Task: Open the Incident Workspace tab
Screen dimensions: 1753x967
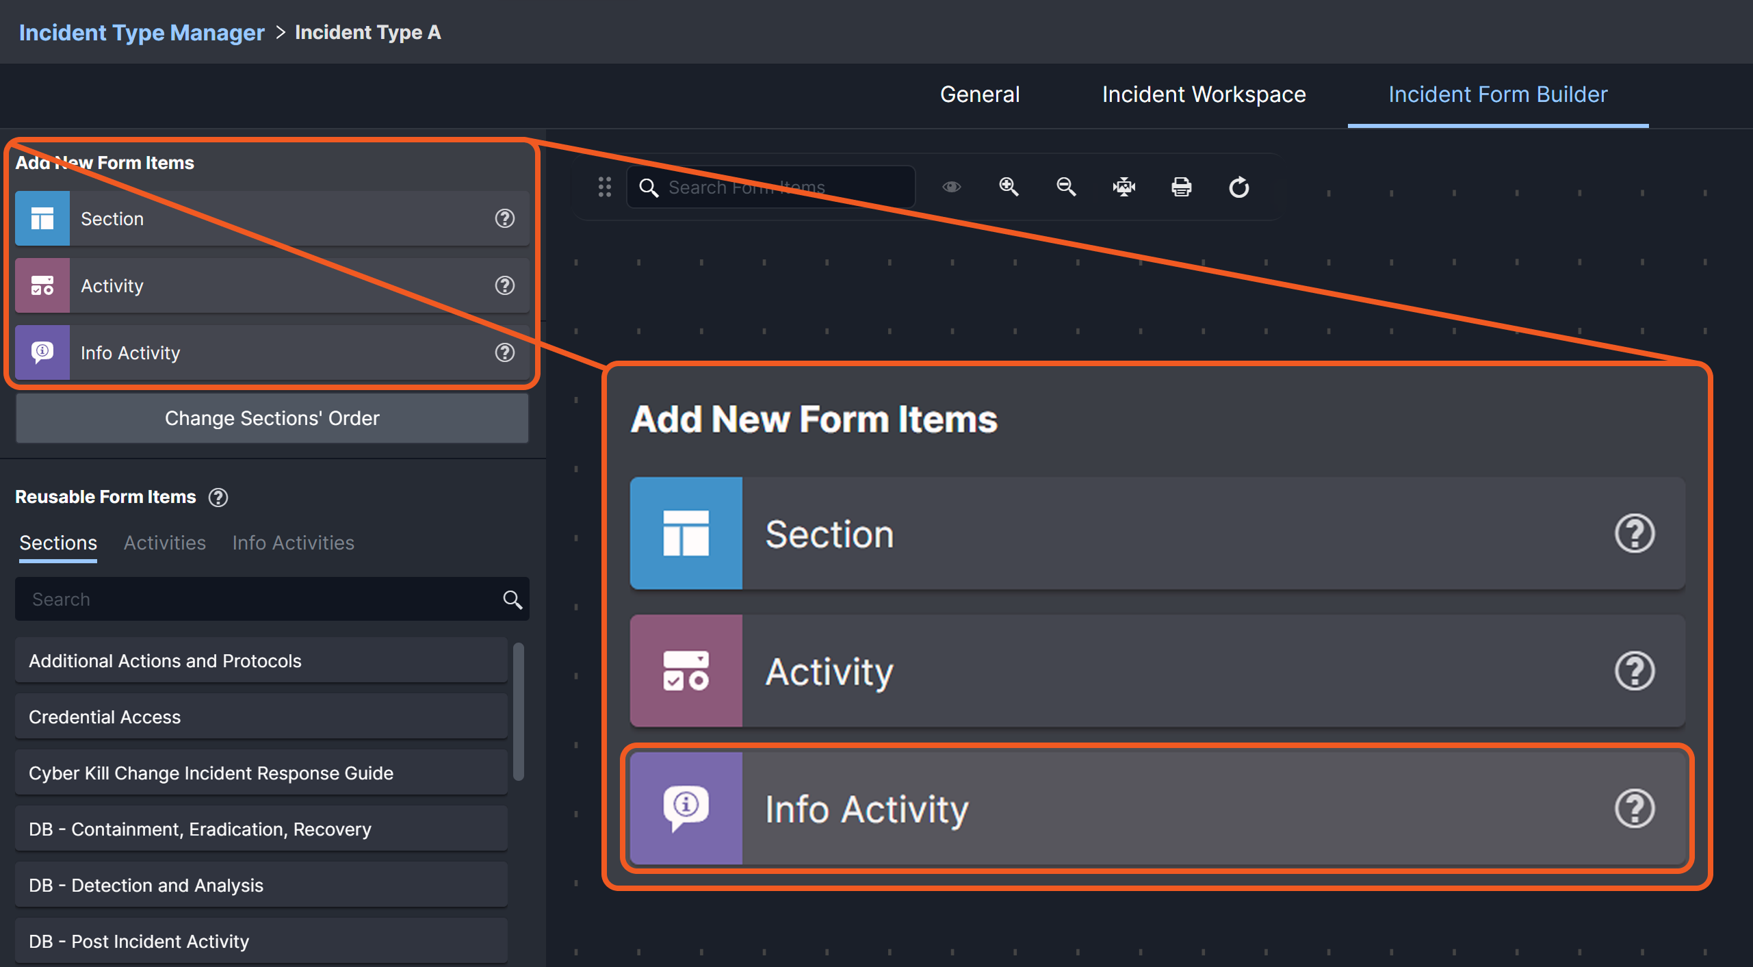Action: tap(1203, 94)
